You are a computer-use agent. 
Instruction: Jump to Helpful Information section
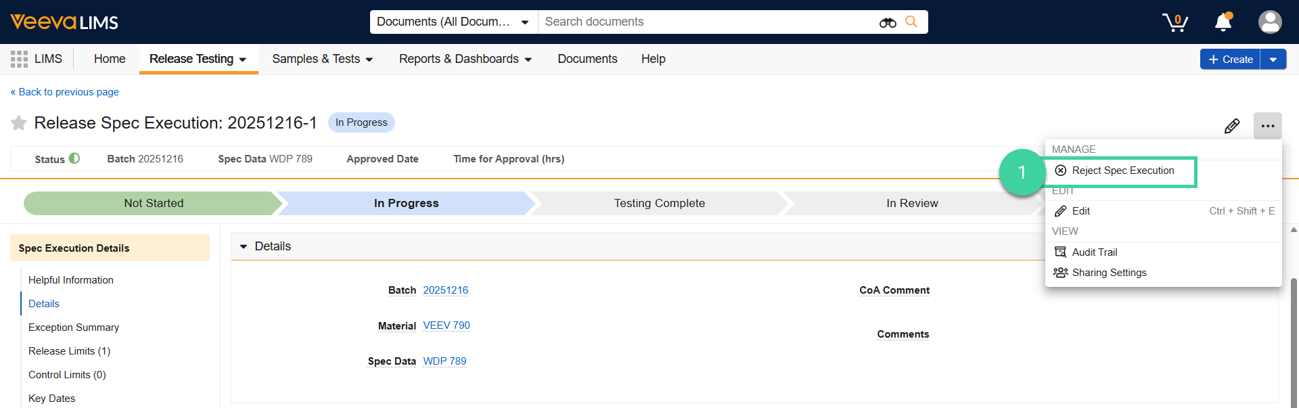coord(71,280)
